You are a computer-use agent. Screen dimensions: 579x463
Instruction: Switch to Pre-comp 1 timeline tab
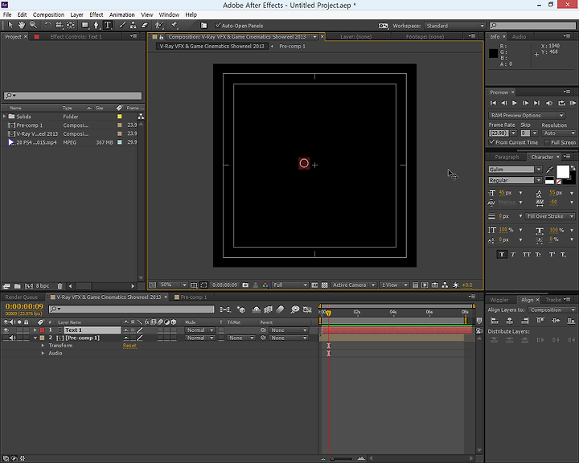click(194, 297)
